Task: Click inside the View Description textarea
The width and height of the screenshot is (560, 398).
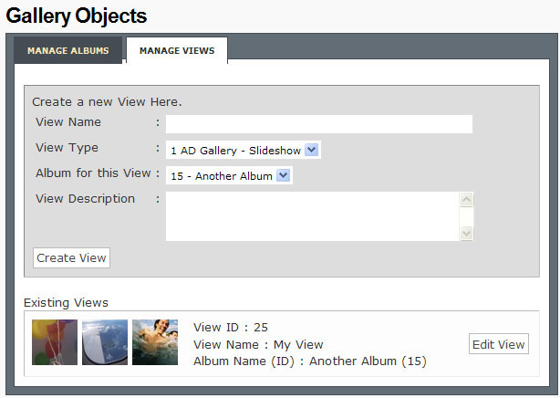Action: [313, 216]
